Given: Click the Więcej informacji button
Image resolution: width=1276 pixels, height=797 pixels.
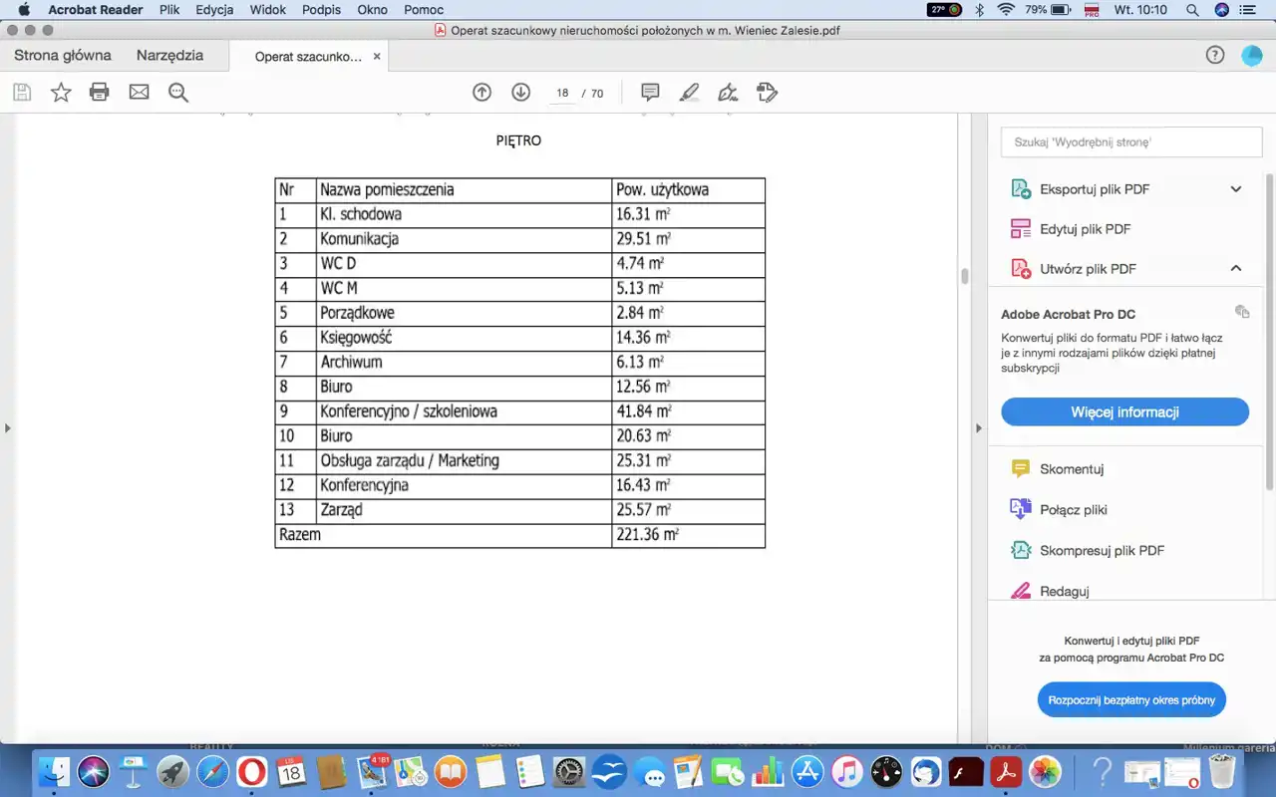Looking at the screenshot, I should pyautogui.click(x=1124, y=412).
